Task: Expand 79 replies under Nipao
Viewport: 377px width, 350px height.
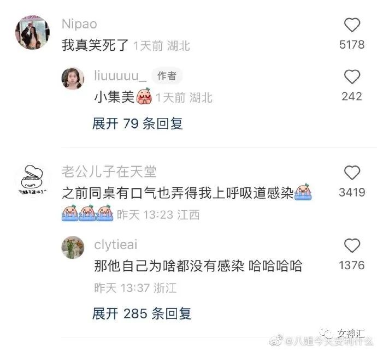Action: (138, 124)
